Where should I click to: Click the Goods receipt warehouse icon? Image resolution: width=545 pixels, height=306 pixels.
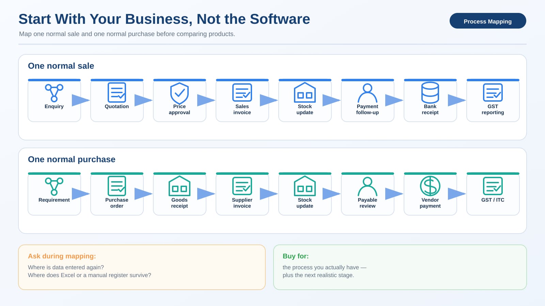(x=180, y=186)
